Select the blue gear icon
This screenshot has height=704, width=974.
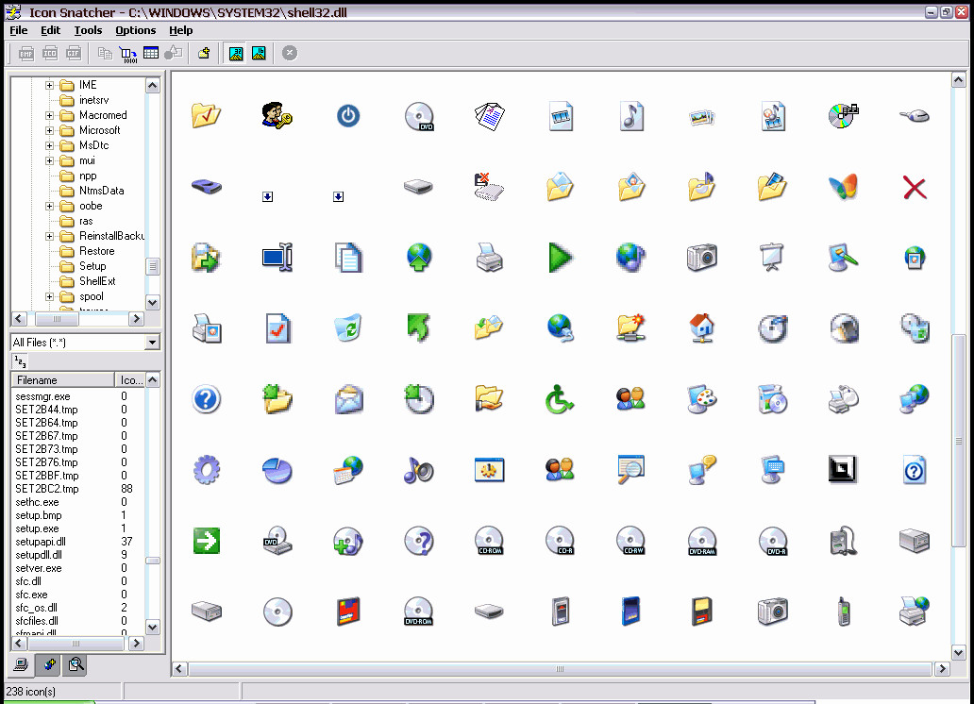point(207,470)
